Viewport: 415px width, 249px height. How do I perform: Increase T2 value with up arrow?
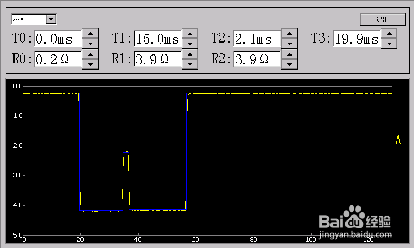(289, 34)
